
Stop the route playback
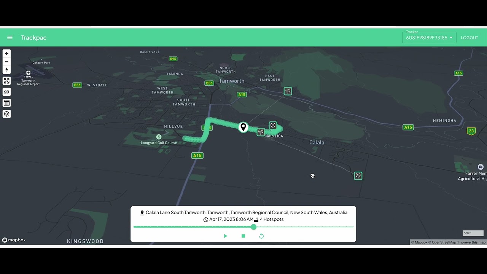point(243,236)
